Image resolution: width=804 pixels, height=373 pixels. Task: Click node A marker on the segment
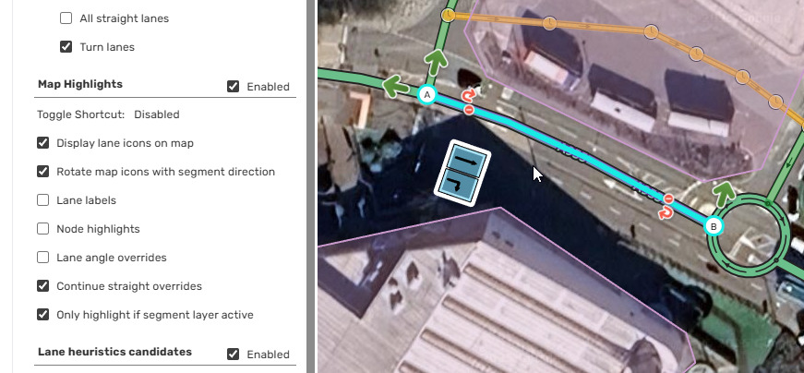426,95
